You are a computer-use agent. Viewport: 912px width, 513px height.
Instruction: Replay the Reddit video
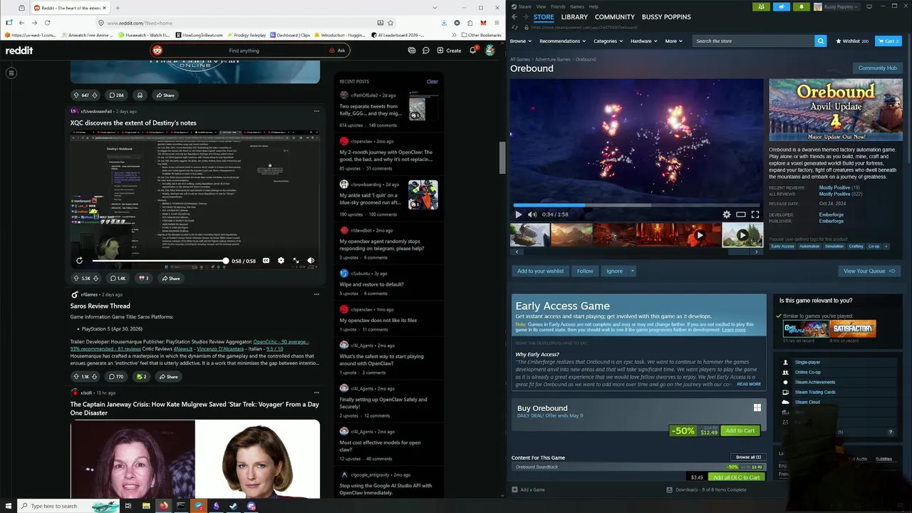[x=79, y=261]
